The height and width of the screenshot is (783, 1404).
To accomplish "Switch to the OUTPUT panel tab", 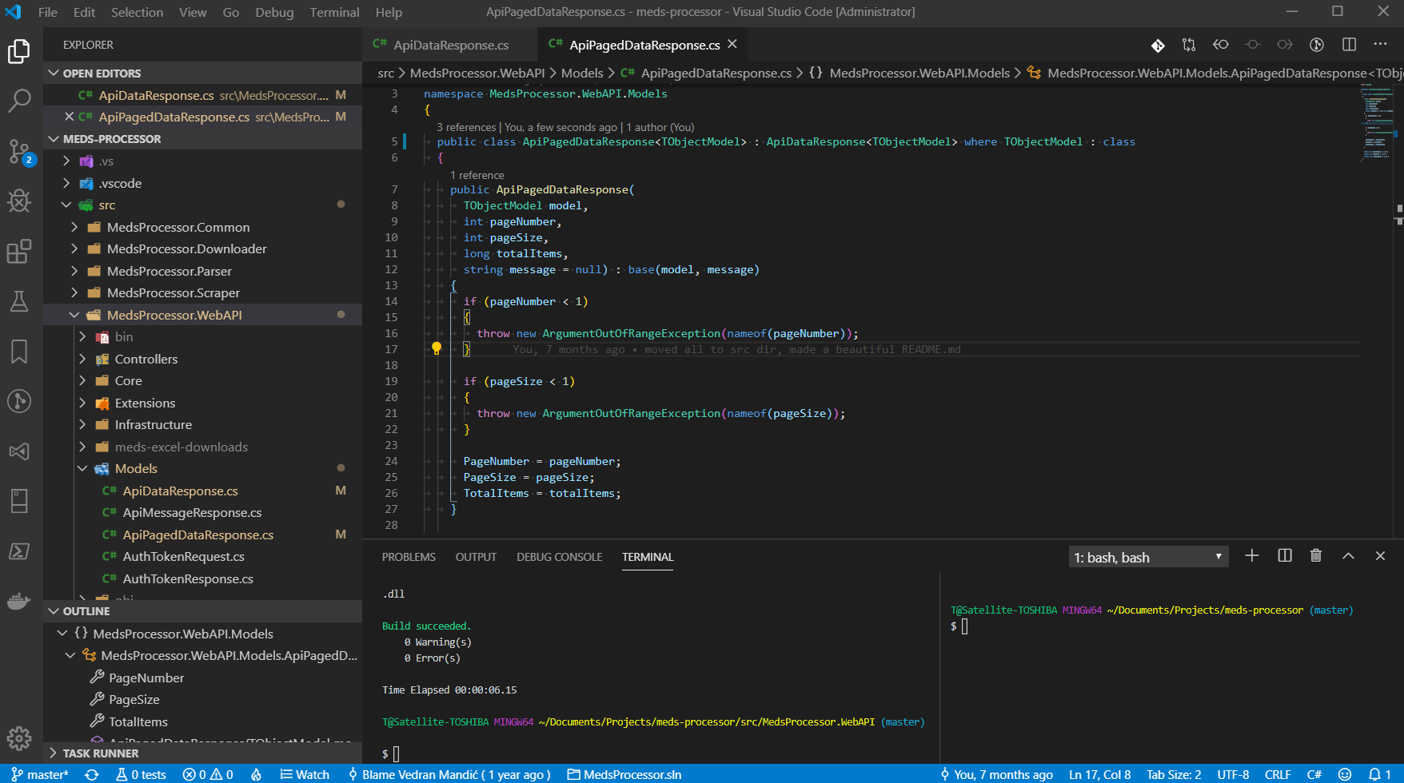I will coord(476,557).
